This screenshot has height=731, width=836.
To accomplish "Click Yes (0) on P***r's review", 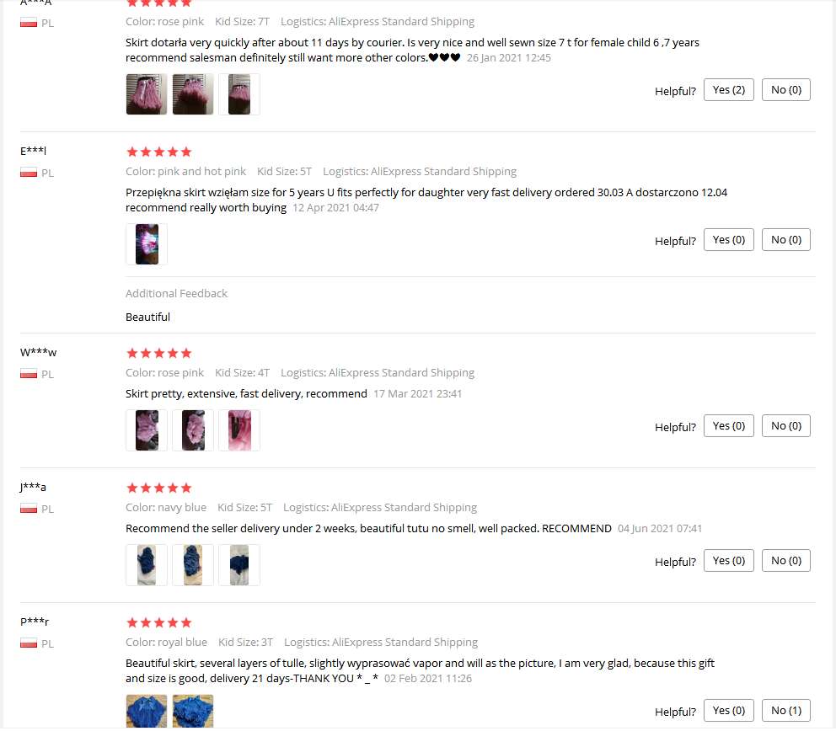I will click(728, 710).
